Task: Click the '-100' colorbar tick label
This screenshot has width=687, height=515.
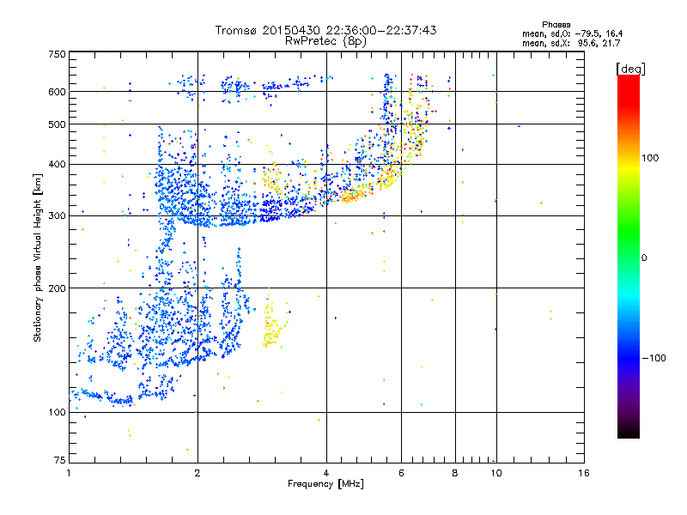Action: click(654, 358)
